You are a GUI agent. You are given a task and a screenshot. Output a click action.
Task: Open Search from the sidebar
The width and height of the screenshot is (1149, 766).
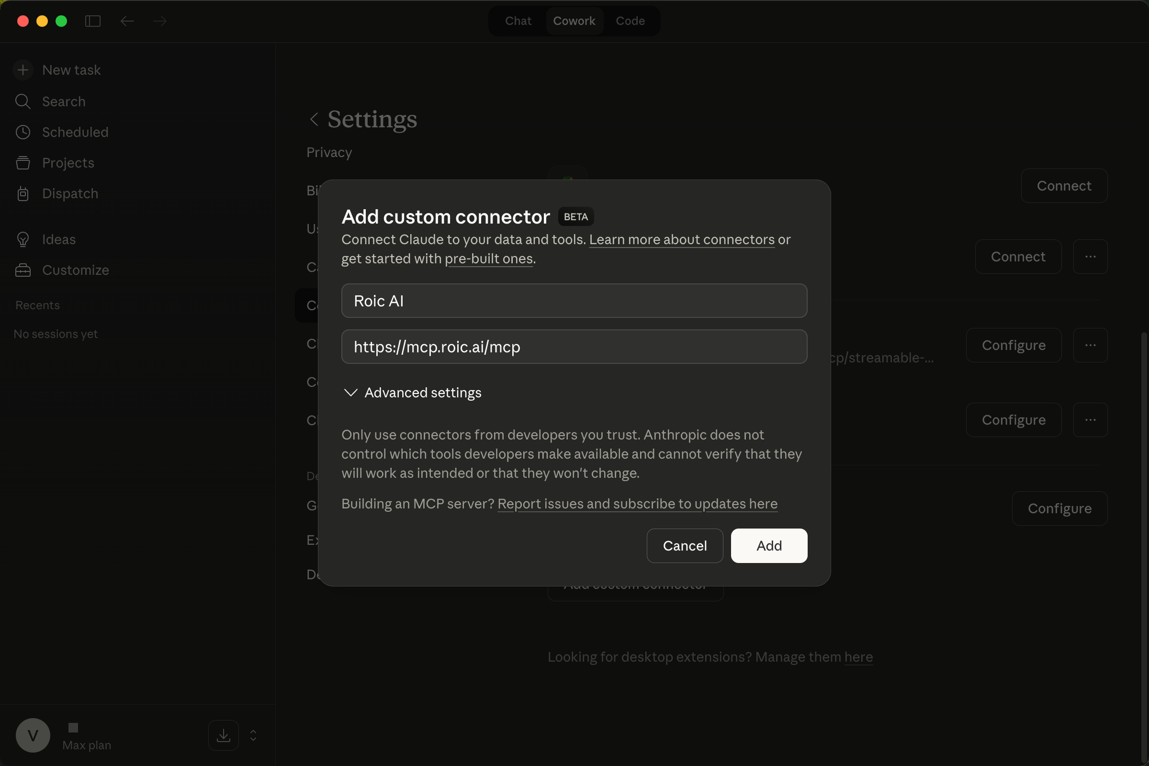[64, 101]
